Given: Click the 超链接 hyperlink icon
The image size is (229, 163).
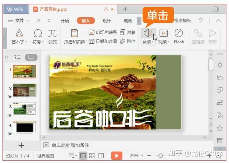Looking at the screenshot, I should pos(198,33).
